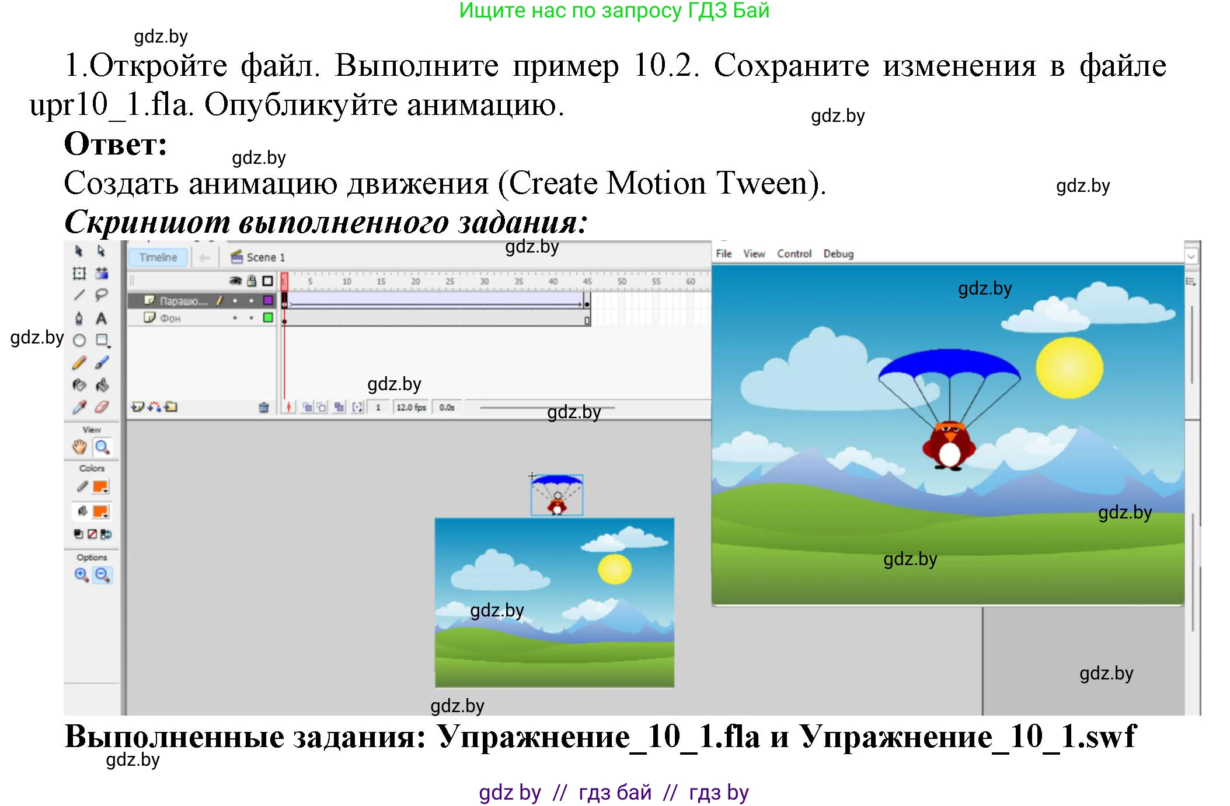The width and height of the screenshot is (1230, 806).
Task: Select the Paint Bucket tool
Action: point(102,385)
